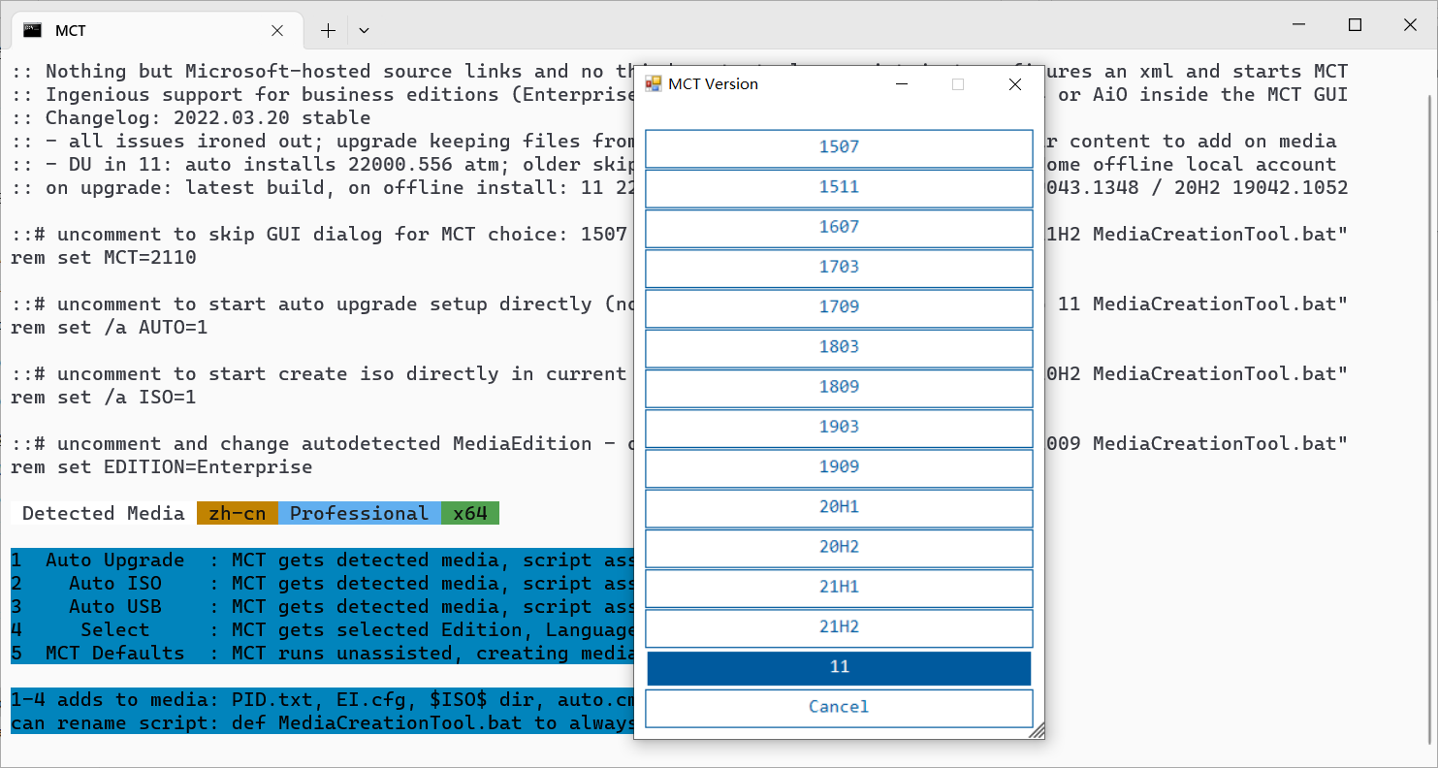The width and height of the screenshot is (1438, 768).
Task: Cancel the MCT Version dialog
Action: [839, 707]
